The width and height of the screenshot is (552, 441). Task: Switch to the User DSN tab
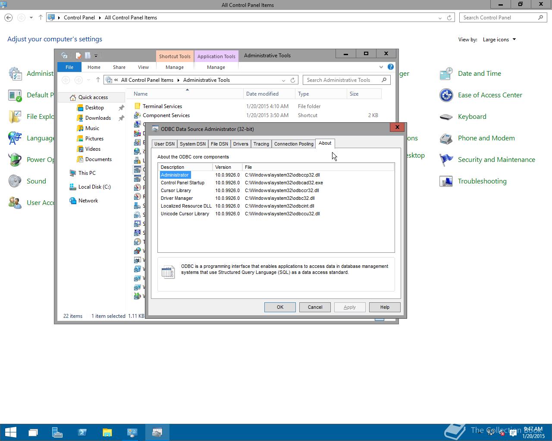pyautogui.click(x=164, y=144)
